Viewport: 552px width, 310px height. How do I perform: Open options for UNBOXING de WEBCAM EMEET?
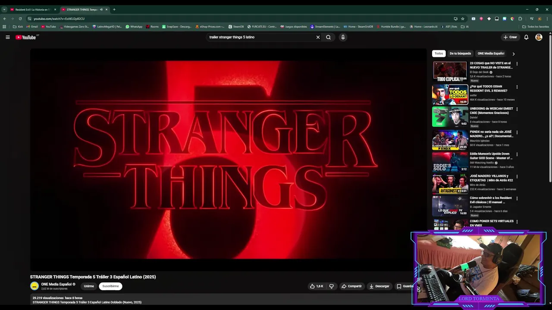517,109
